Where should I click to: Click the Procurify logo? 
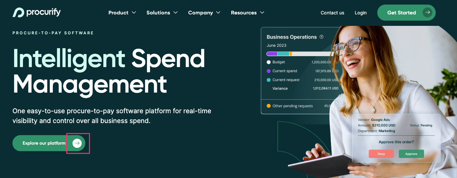point(37,12)
